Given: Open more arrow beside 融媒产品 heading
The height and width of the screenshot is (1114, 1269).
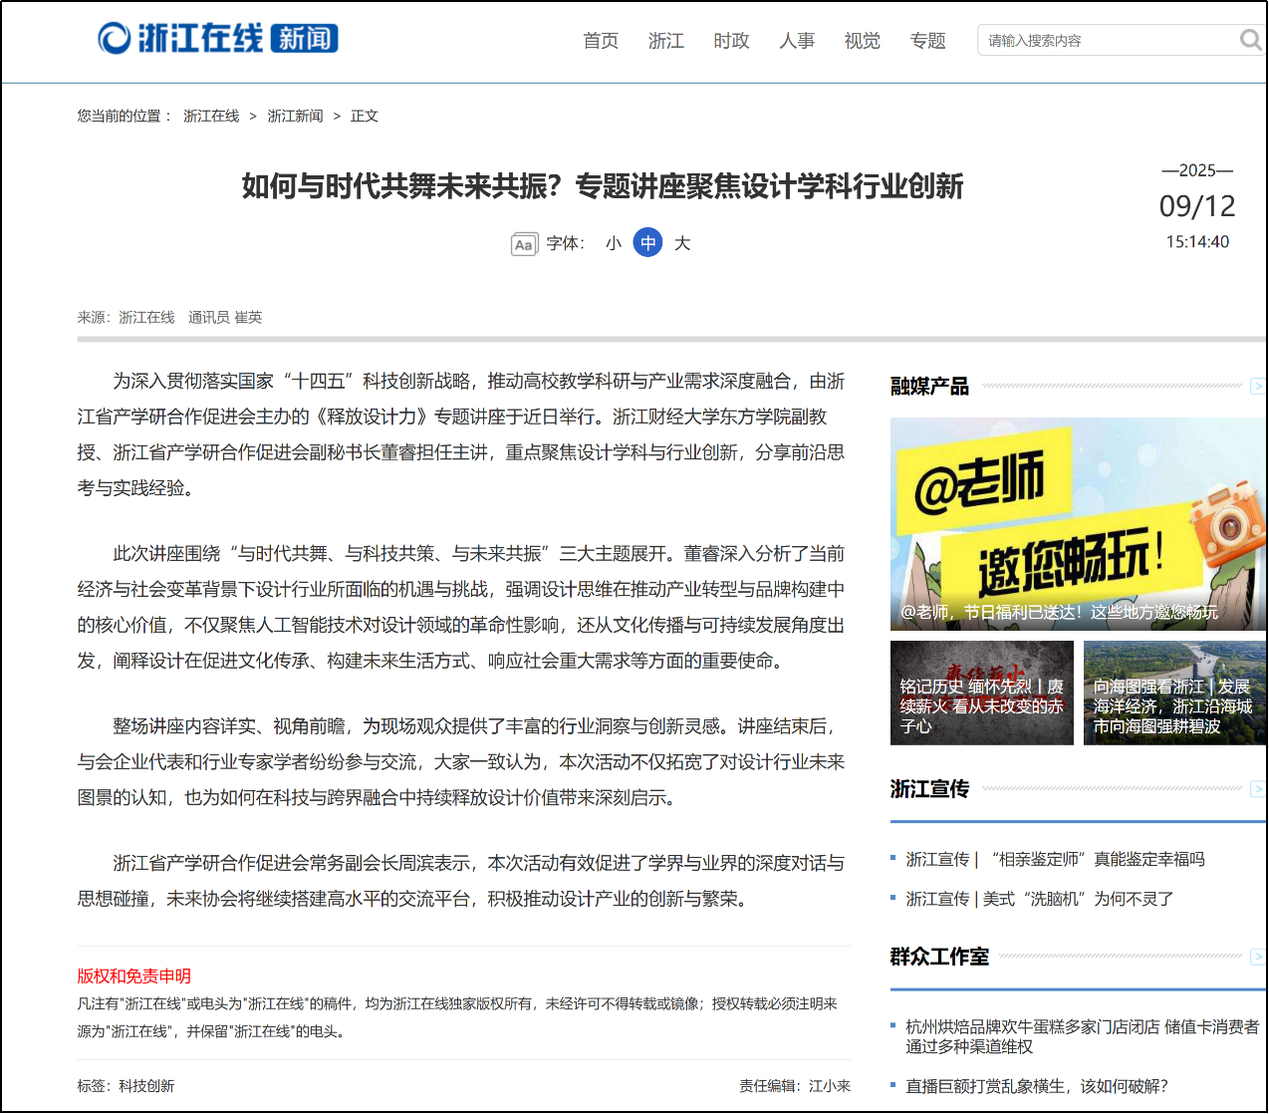Looking at the screenshot, I should [1257, 386].
